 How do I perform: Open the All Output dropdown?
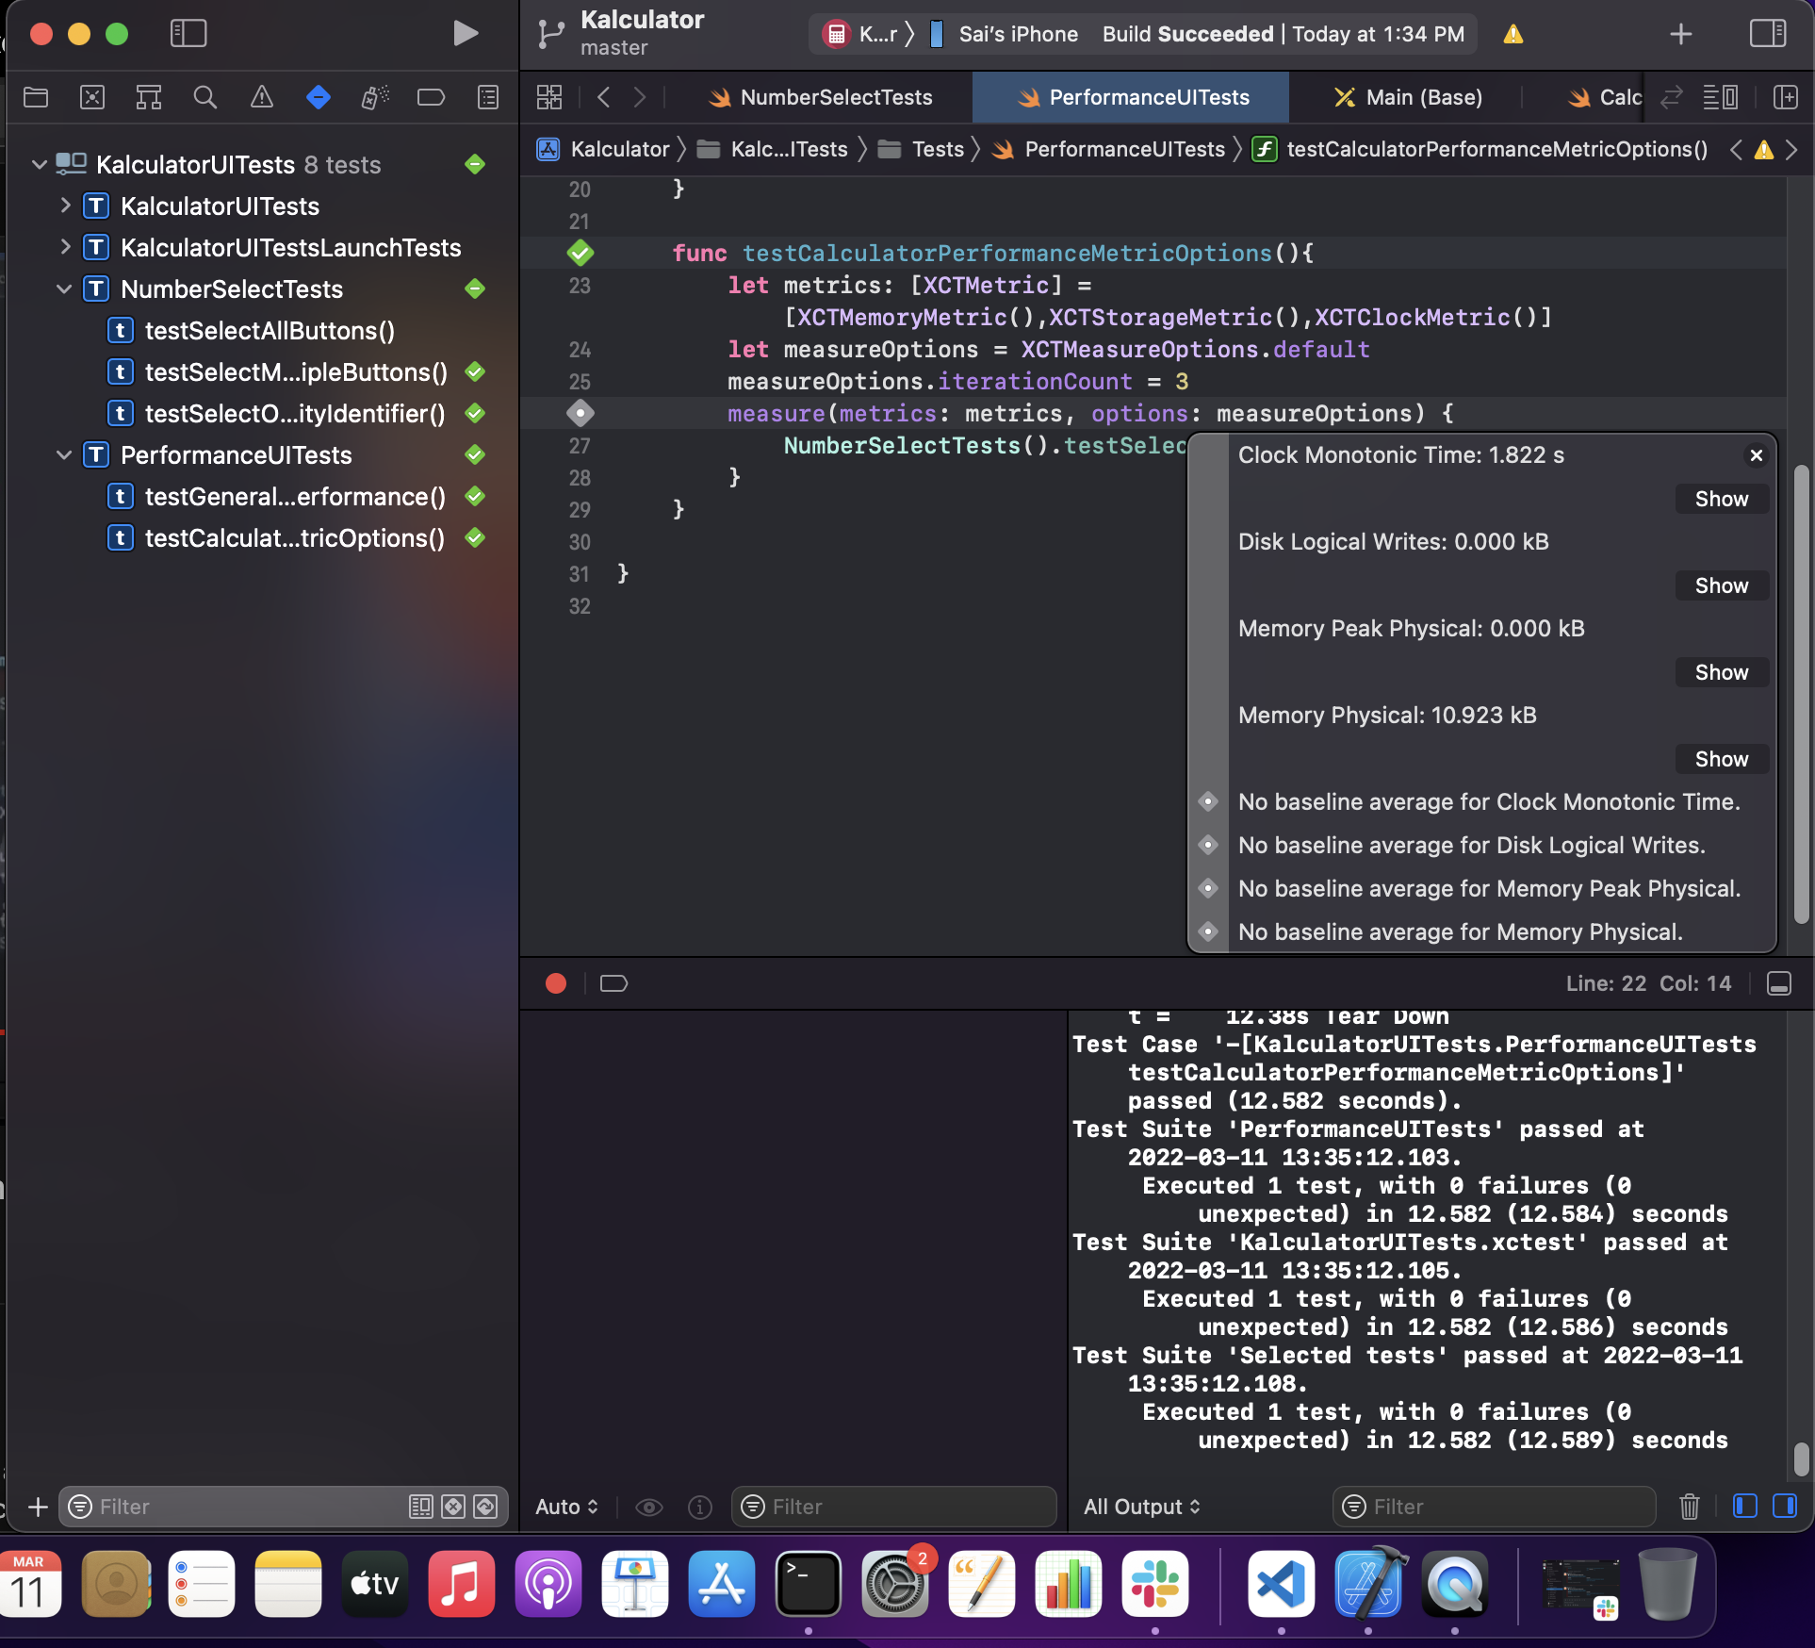[1140, 1507]
